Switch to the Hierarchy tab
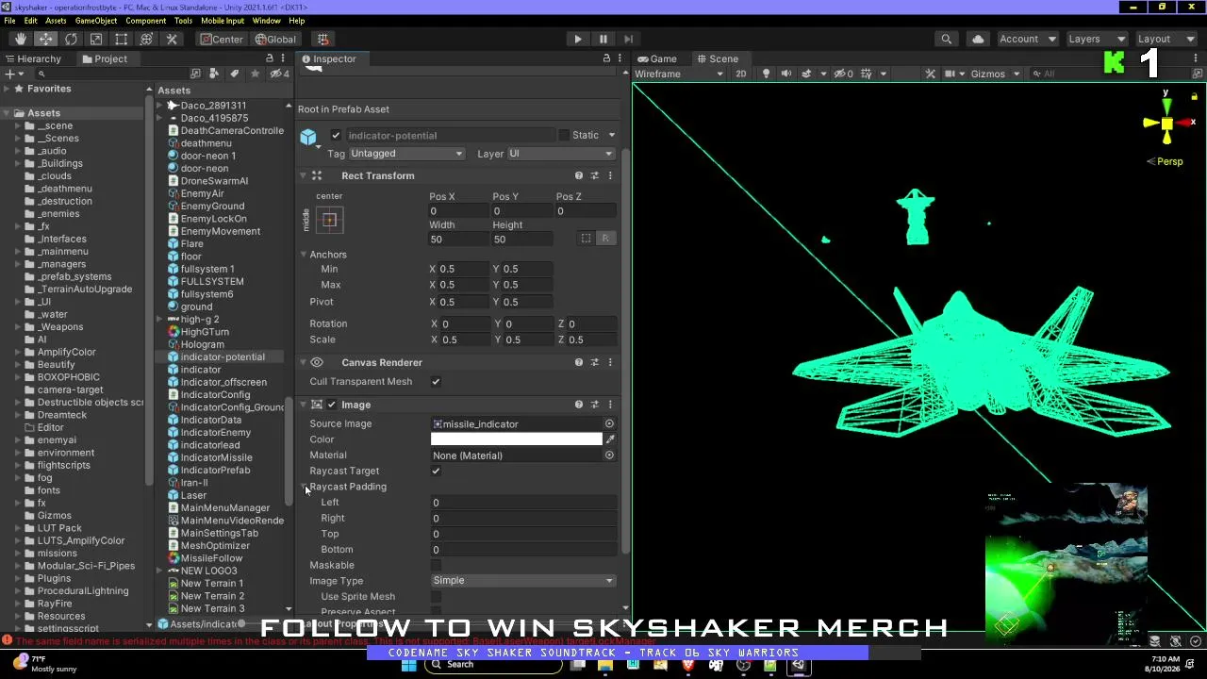 coord(32,58)
